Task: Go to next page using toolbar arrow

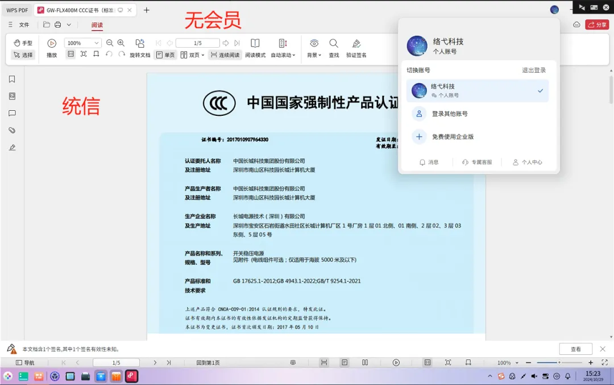Action: click(226, 43)
